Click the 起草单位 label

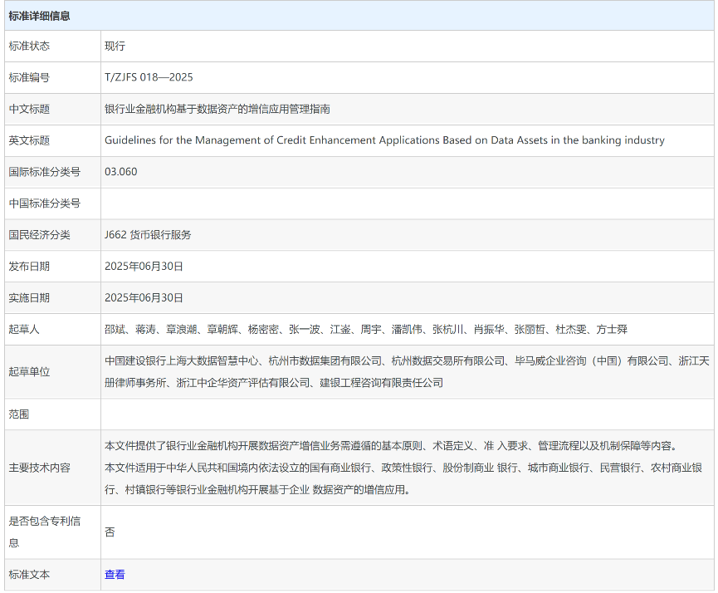point(29,371)
